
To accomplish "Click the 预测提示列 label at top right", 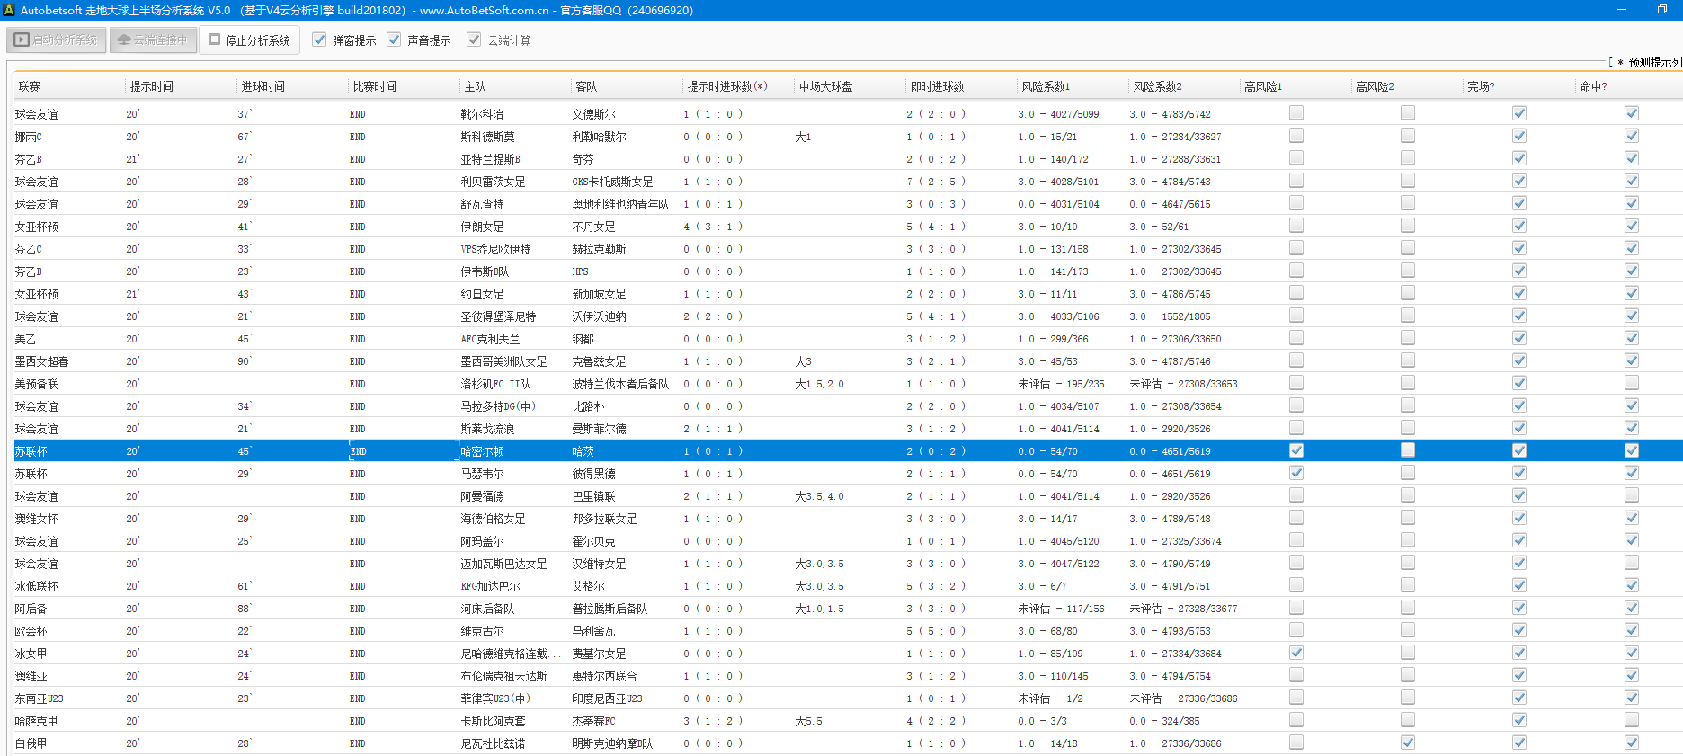I will click(1653, 62).
